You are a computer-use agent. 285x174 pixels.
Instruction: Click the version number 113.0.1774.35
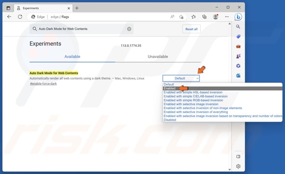click(x=131, y=45)
